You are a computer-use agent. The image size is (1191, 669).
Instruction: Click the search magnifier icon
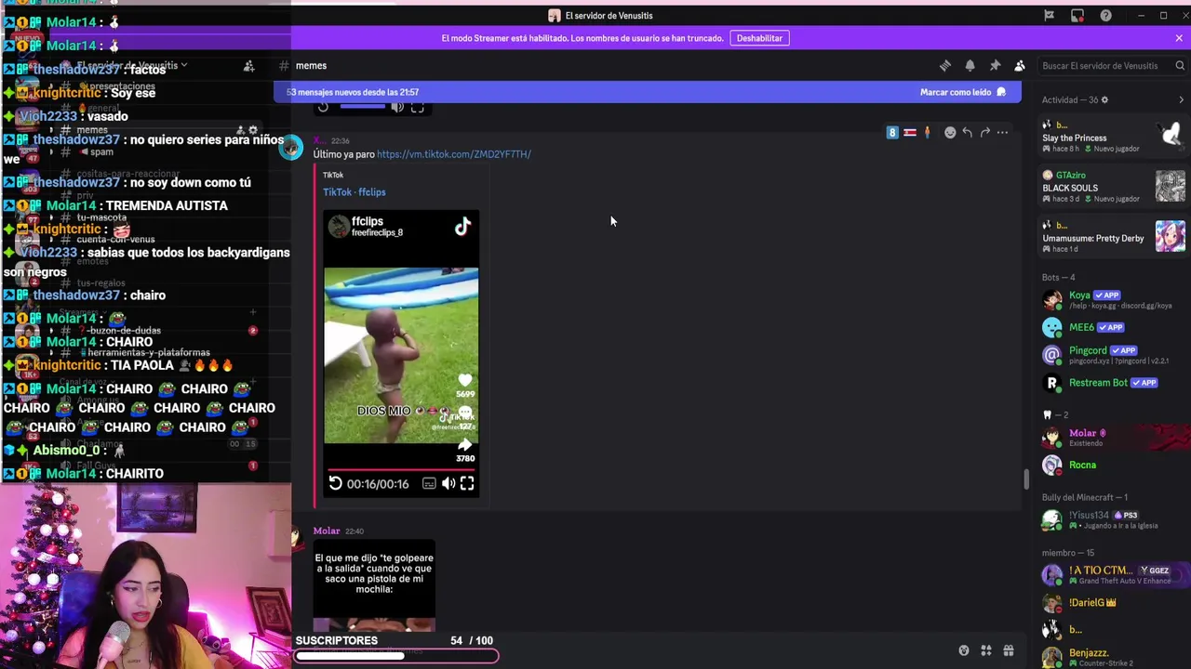1180,66
